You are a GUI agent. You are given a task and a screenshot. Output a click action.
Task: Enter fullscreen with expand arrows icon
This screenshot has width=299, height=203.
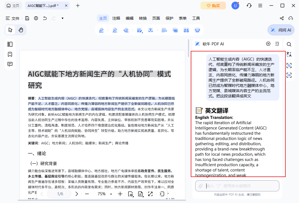click(x=150, y=194)
